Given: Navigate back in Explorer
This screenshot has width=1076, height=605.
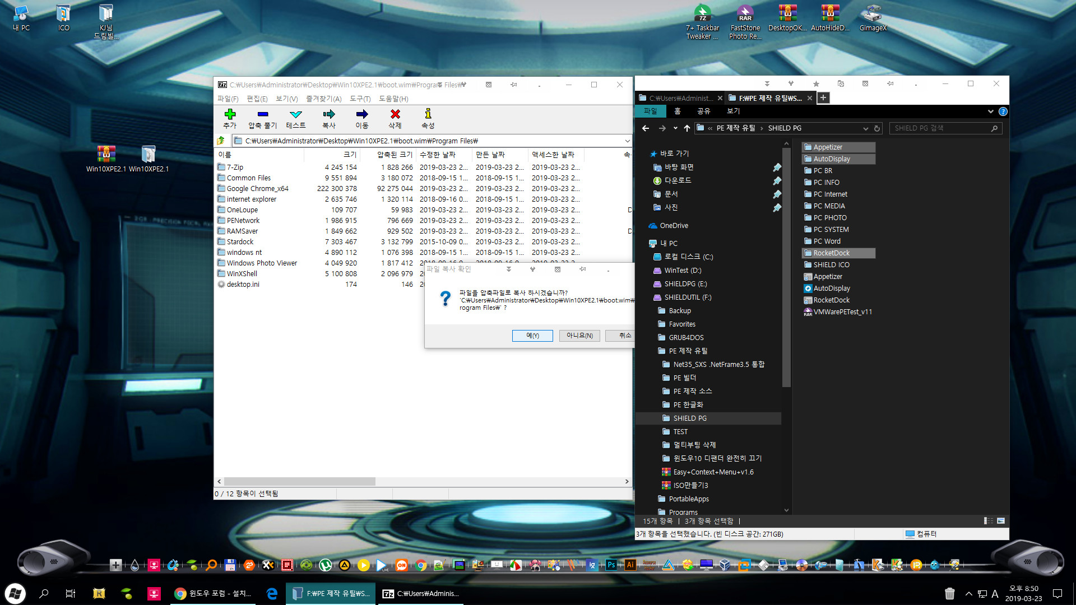Looking at the screenshot, I should pos(646,128).
